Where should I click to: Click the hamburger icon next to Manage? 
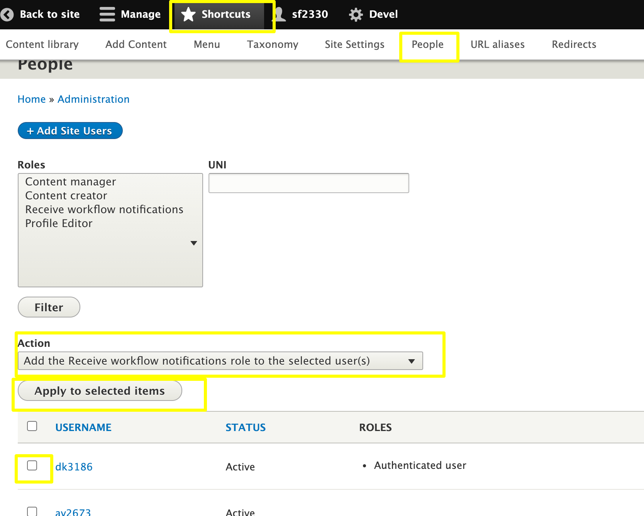107,14
